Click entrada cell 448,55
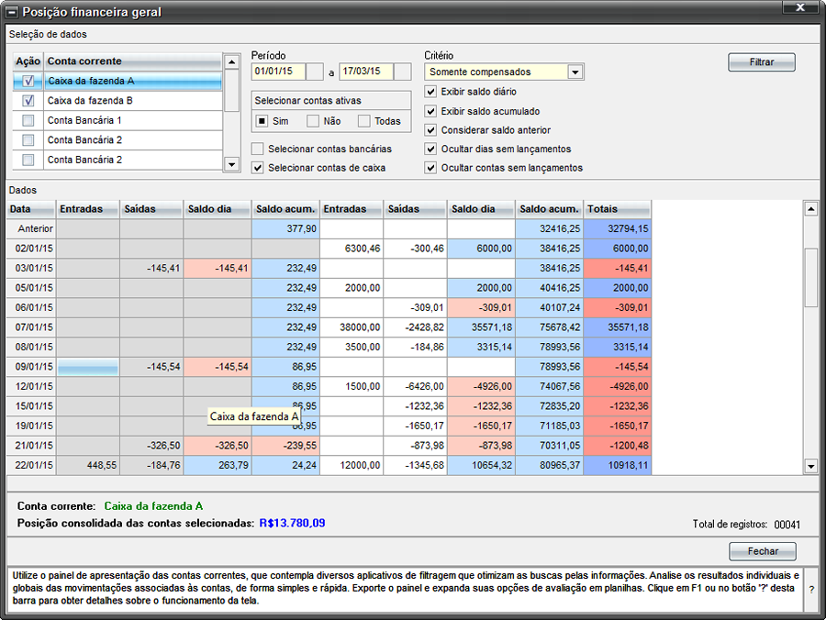 click(88, 465)
